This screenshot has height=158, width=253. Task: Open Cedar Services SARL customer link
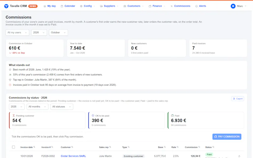click(73, 156)
